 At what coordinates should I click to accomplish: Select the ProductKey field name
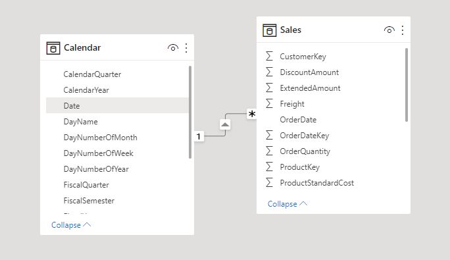[300, 167]
